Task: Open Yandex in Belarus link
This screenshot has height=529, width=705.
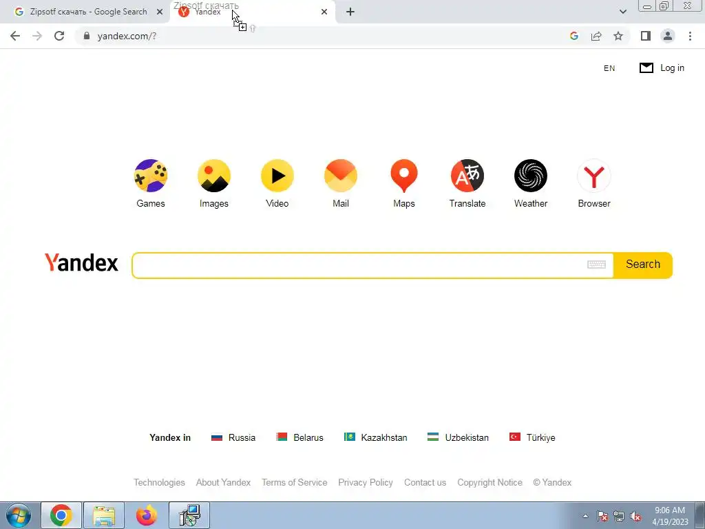Action: point(300,437)
